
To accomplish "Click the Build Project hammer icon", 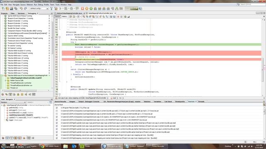I will tap(52, 8).
